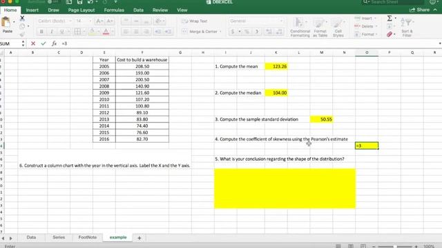Click the Undo arrow icon
Image resolution: width=442 pixels, height=248 pixels.
pyautogui.click(x=90, y=2)
